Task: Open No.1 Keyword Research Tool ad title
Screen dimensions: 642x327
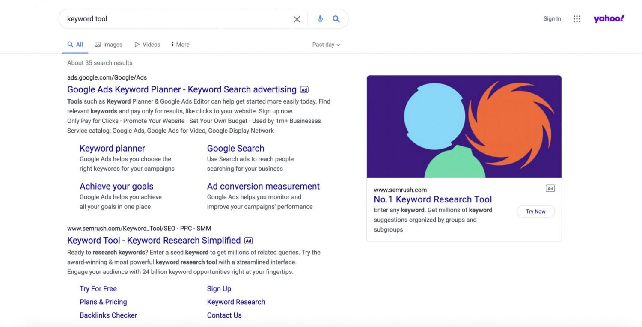Action: 433,199
